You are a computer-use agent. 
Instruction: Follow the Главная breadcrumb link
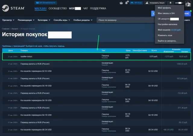coord(5,29)
